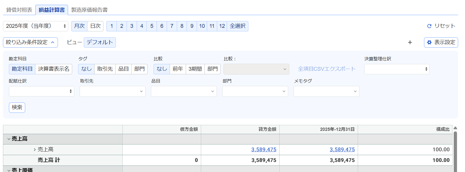Click the table scrollbar up arrow
Image resolution: width=465 pixels, height=172 pixels.
coord(455,128)
